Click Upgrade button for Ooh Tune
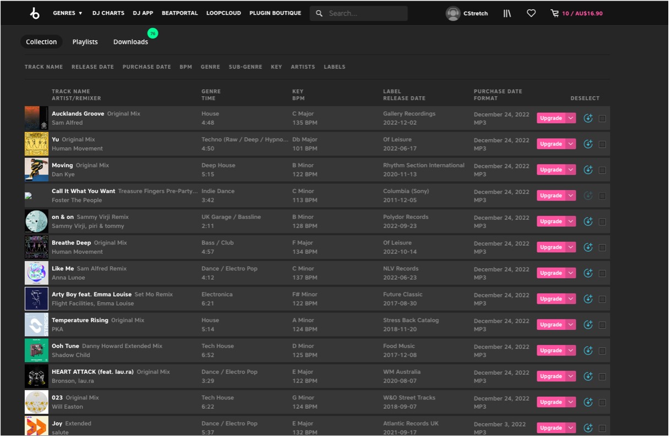 coord(551,351)
